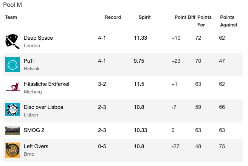Open the SMOG 2 team photo thumbnail

12,130
